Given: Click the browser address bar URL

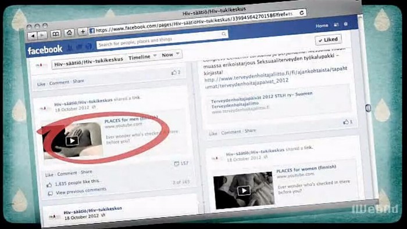Looking at the screenshot, I should click(x=194, y=23).
